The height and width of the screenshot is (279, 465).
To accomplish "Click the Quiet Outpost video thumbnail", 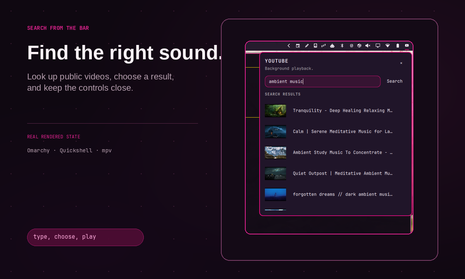I will pyautogui.click(x=276, y=174).
